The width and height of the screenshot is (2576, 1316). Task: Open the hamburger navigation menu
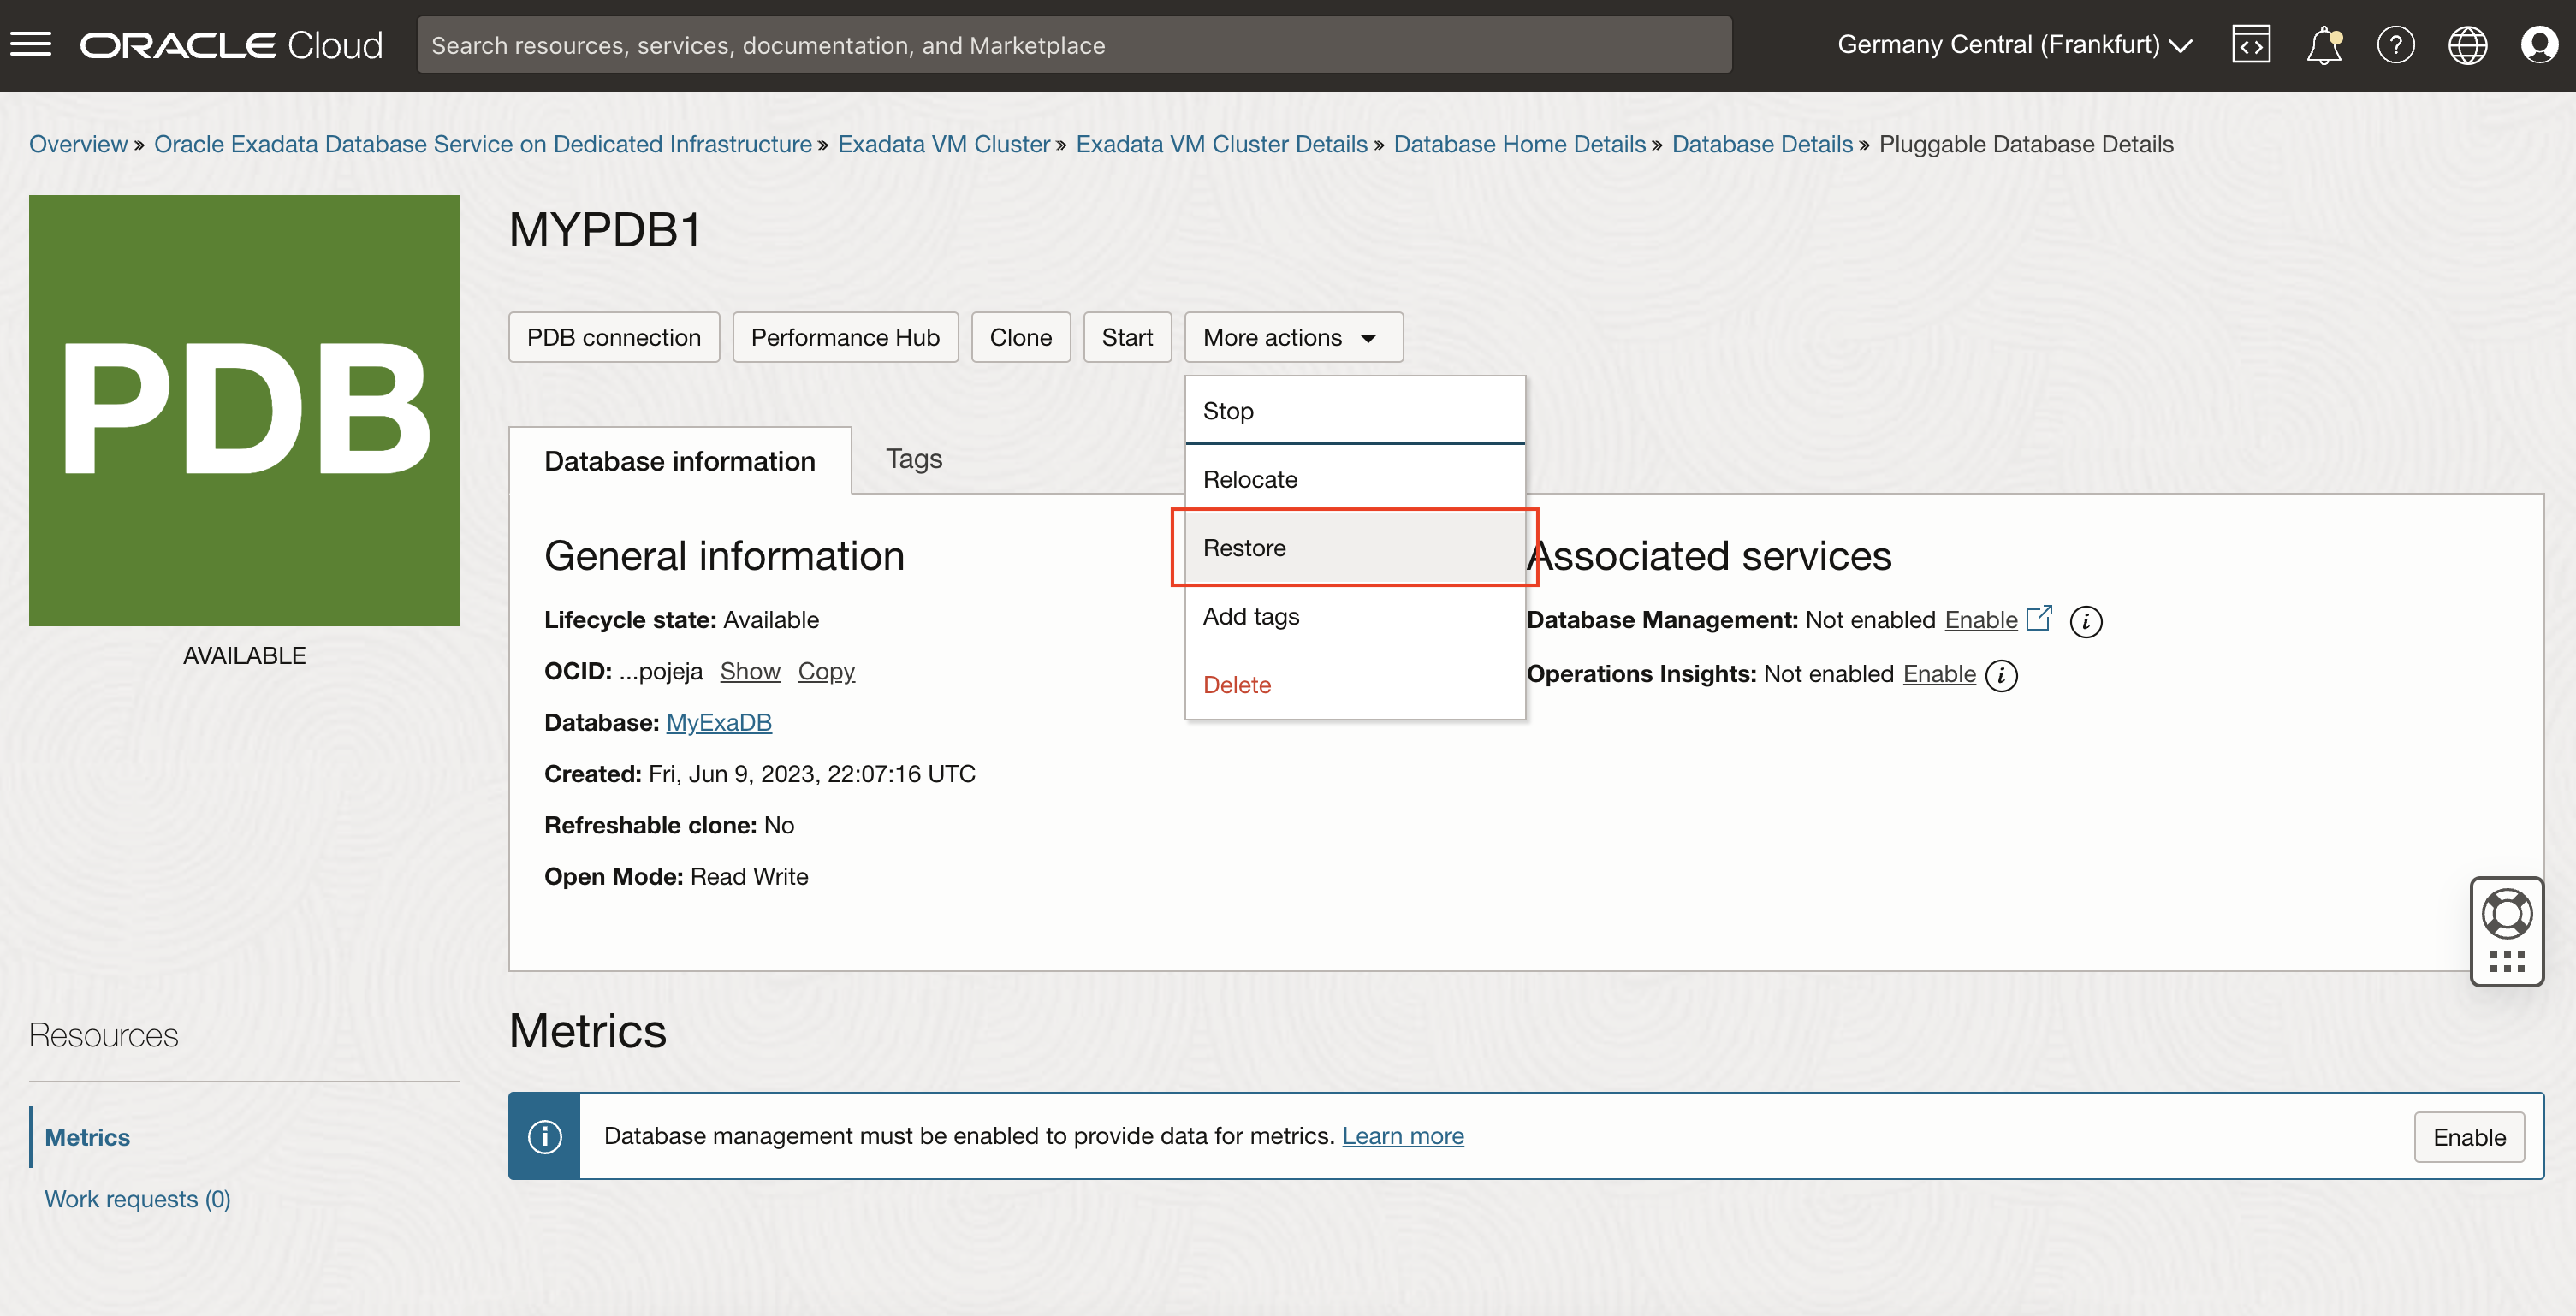click(x=31, y=45)
